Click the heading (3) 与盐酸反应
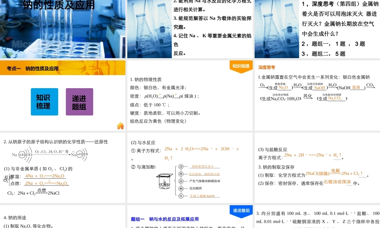Screen dimensions: 380x228 272,149
